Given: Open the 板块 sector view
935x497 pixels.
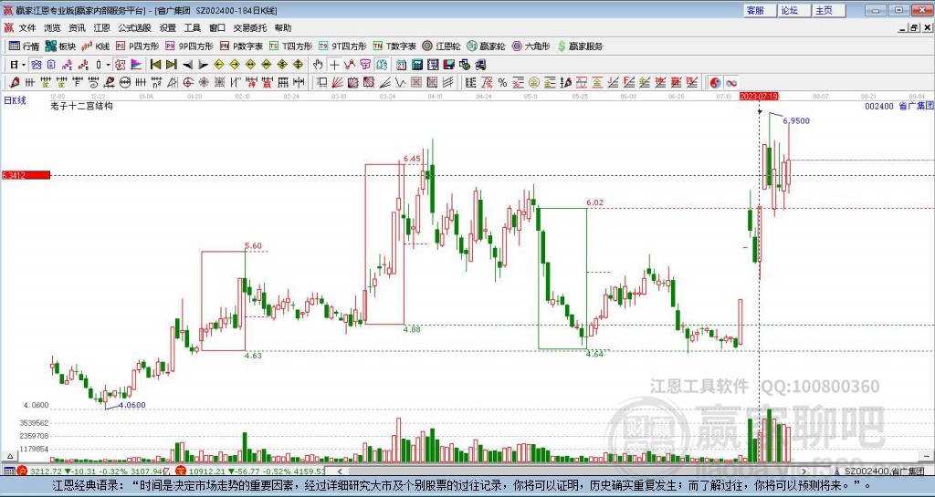Looking at the screenshot, I should click(x=60, y=46).
